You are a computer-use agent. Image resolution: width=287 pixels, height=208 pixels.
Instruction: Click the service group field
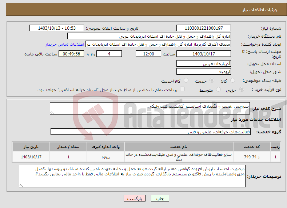pyautogui.click(x=151, y=132)
